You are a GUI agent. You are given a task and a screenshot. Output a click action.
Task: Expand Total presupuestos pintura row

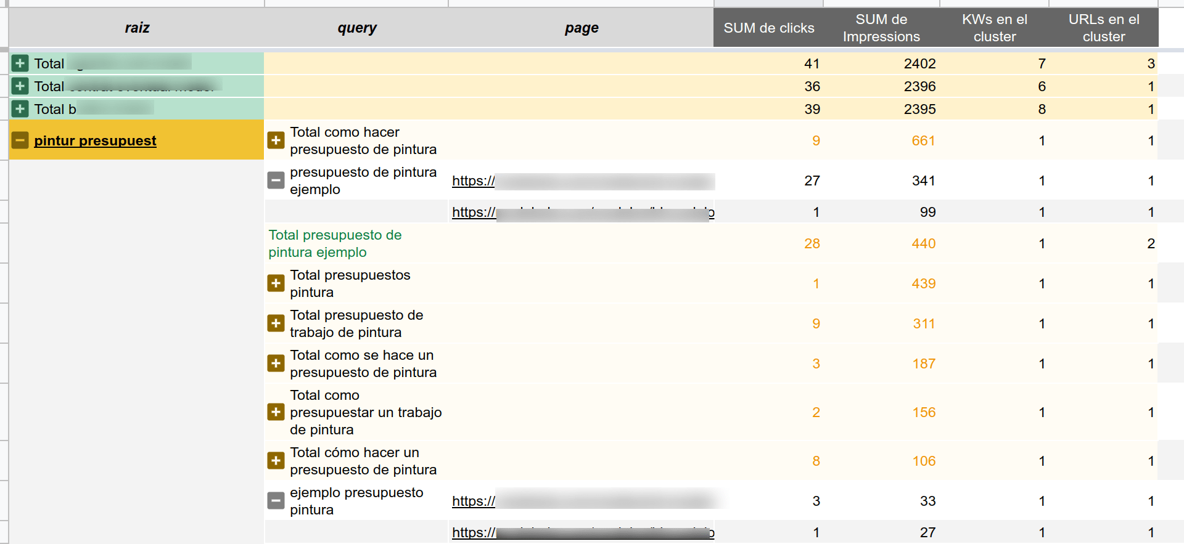coord(276,283)
